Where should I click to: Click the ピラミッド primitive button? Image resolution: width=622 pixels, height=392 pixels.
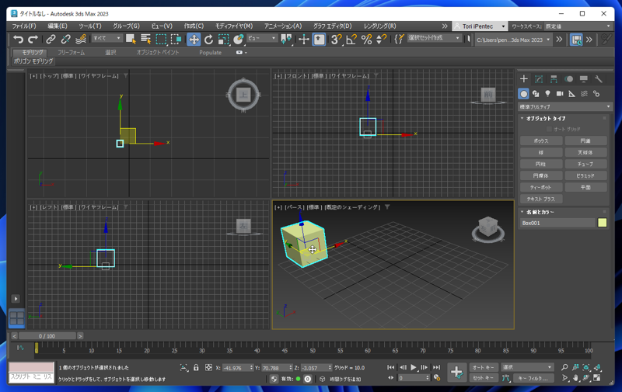[x=585, y=175]
